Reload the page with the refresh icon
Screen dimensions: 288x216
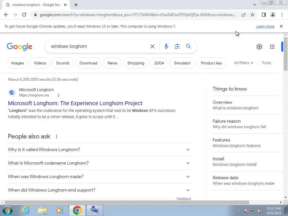(x=24, y=15)
